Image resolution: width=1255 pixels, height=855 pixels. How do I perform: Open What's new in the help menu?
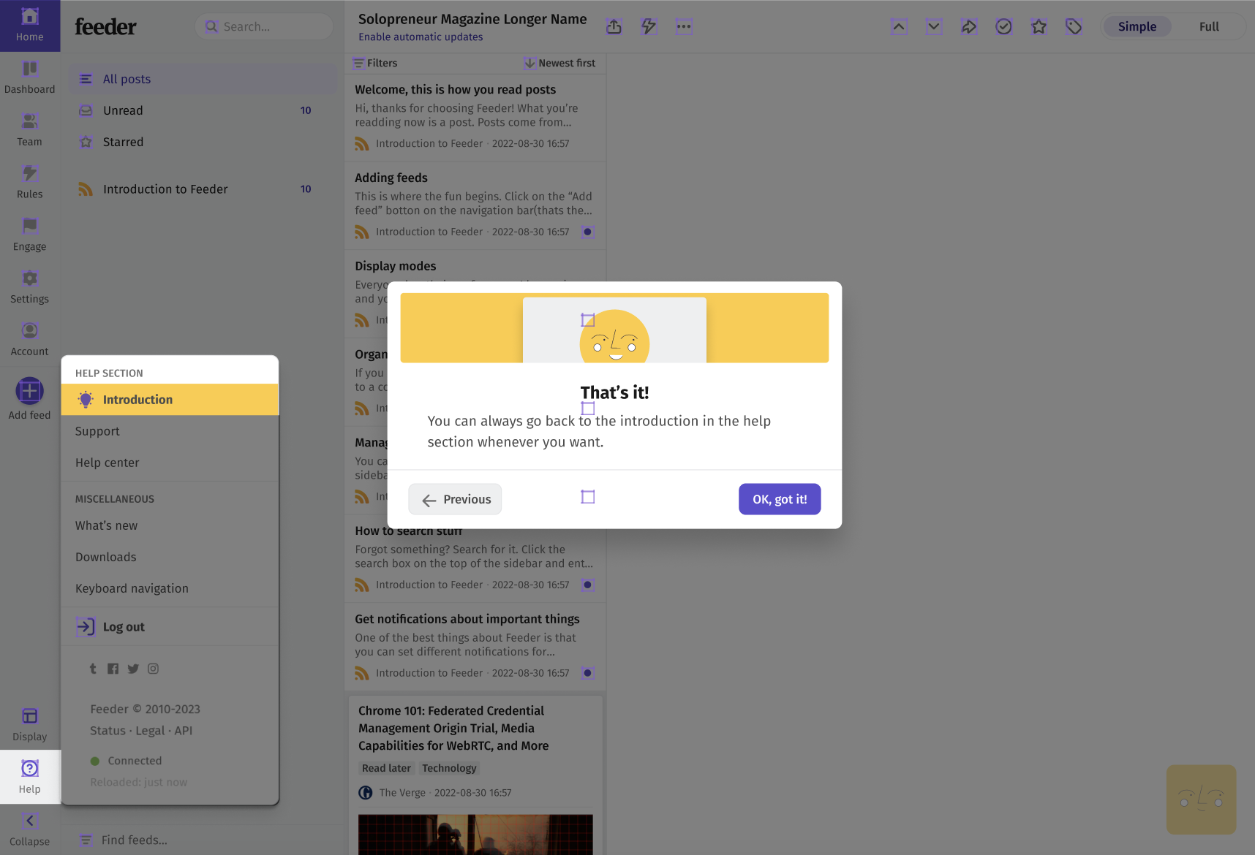(x=170, y=525)
